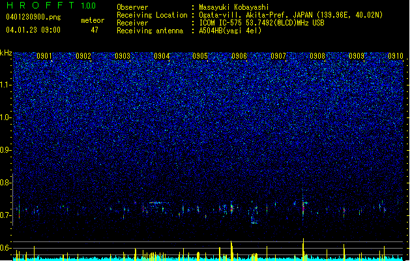The height and width of the screenshot is (261, 410).
Task: Click the 0903 time marker
Action: [123, 56]
